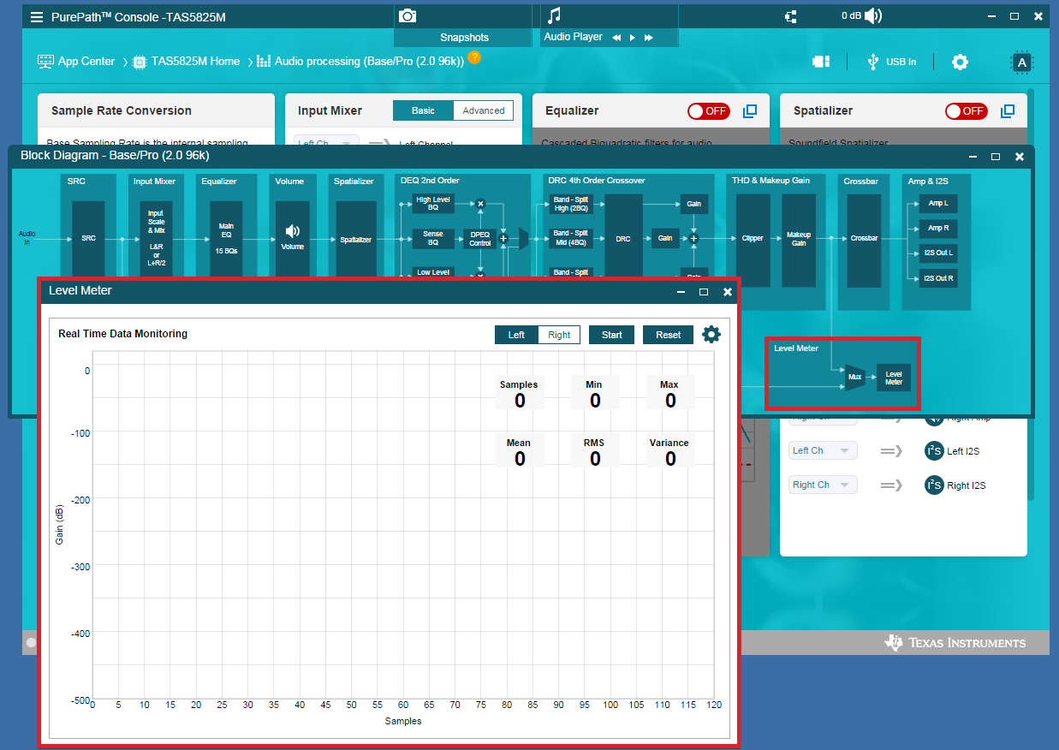
Task: Maximize the Level Meter window
Action: coord(704,292)
